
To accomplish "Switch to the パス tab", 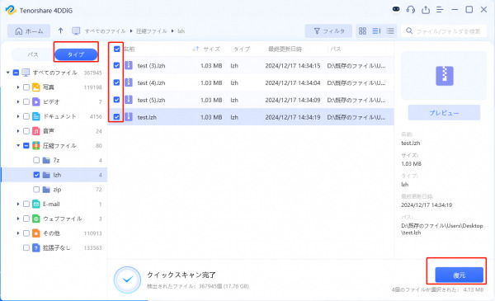I will [x=33, y=54].
